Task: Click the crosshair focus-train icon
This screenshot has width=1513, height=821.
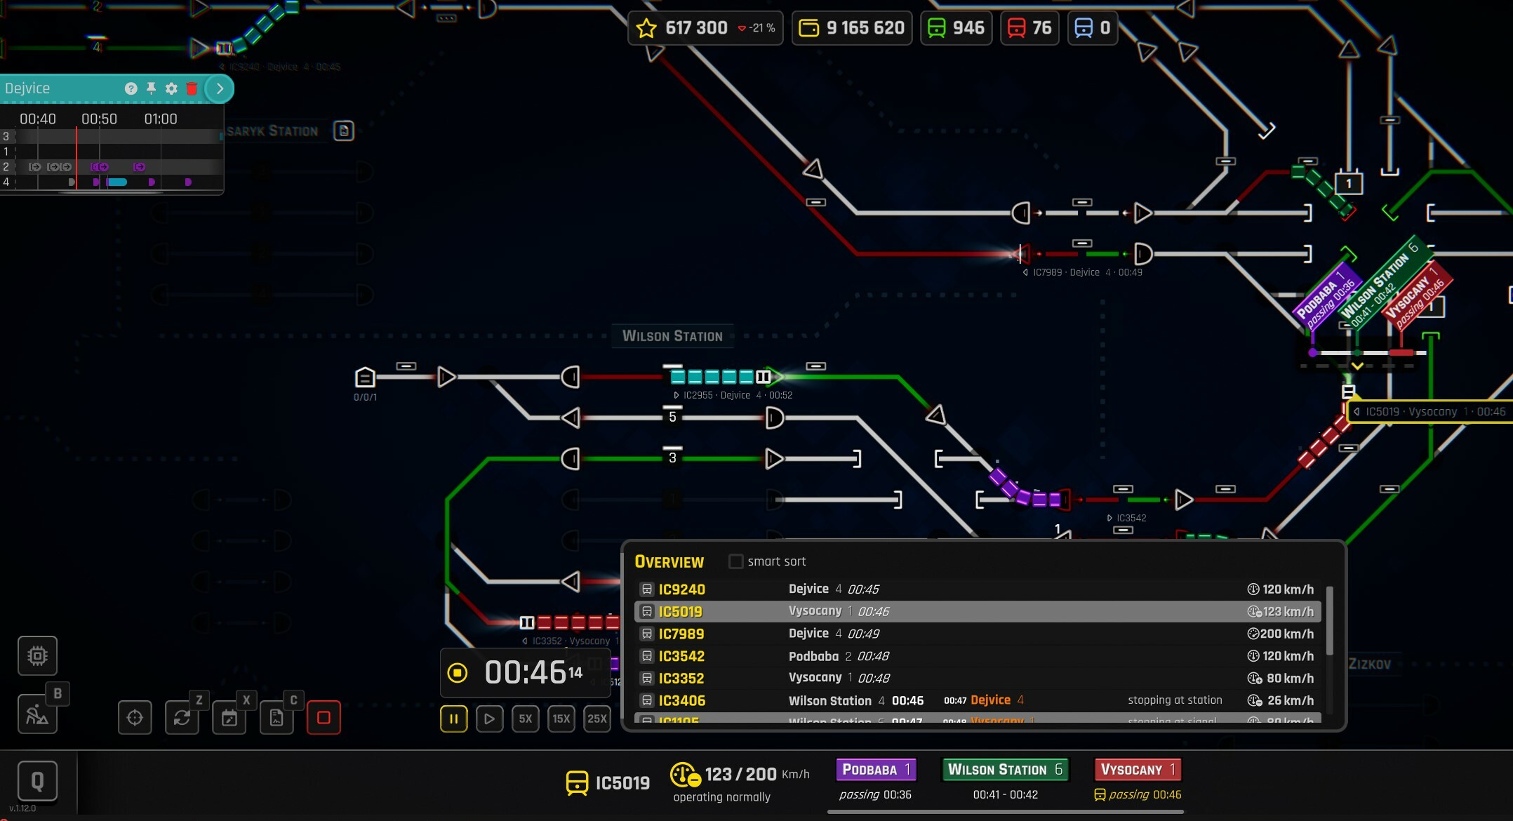Action: [x=135, y=718]
